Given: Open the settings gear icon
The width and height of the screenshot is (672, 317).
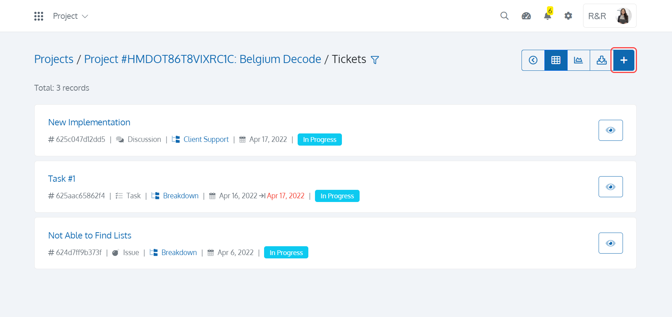Looking at the screenshot, I should click(x=568, y=16).
